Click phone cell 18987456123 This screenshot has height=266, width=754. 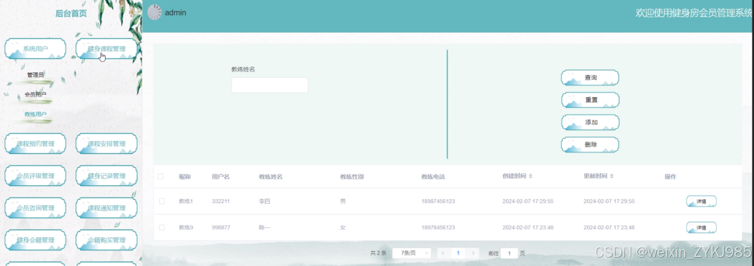coord(438,202)
